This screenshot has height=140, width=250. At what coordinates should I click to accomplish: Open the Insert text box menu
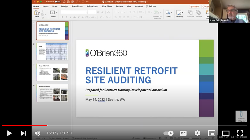(169, 14)
